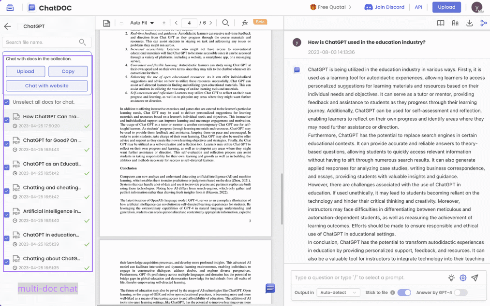Click the Search file name field
Image resolution: width=490 pixels, height=306 pixels.
[47, 42]
